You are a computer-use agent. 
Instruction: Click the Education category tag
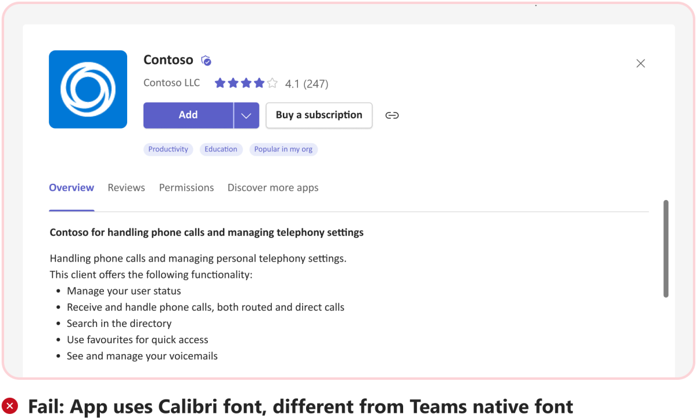click(221, 149)
